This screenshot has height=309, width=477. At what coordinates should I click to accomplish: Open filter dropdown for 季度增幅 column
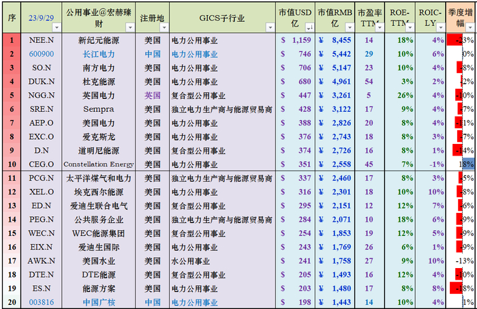470,28
